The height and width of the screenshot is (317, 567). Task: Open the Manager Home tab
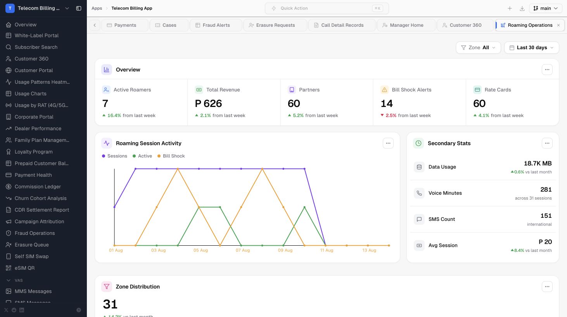[406, 25]
